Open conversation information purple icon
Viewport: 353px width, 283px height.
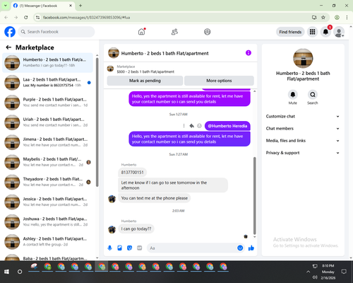249,53
